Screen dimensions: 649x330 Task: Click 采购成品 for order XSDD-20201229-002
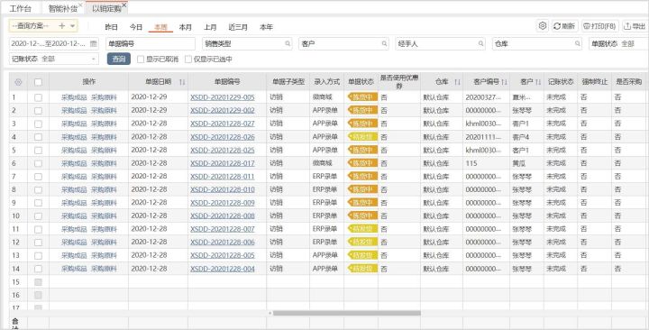coord(74,111)
